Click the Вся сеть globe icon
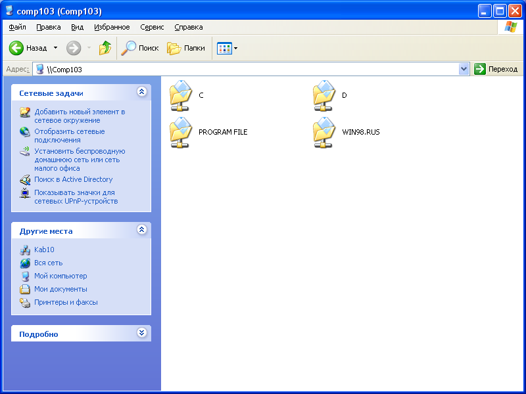The height and width of the screenshot is (394, 526). point(25,263)
